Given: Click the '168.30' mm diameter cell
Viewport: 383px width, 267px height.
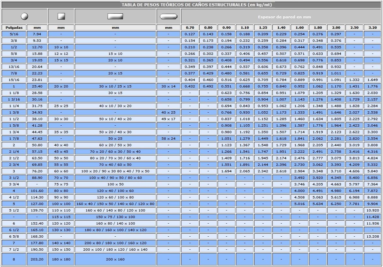Looking at the screenshot, I should tap(37, 236).
